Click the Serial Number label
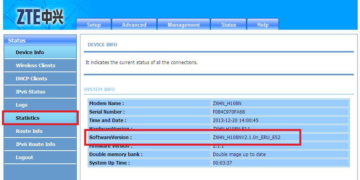This screenshot has height=180, width=360. (107, 112)
